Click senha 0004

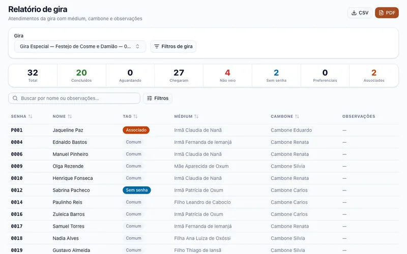tap(17, 142)
